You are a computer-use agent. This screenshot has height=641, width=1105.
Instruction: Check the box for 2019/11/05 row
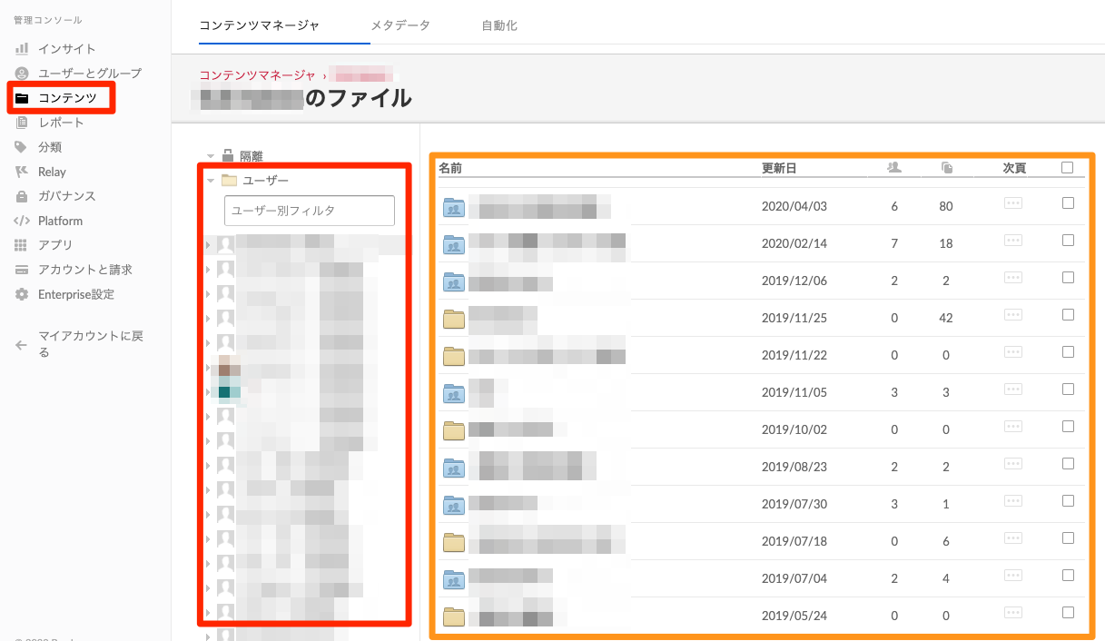point(1068,389)
